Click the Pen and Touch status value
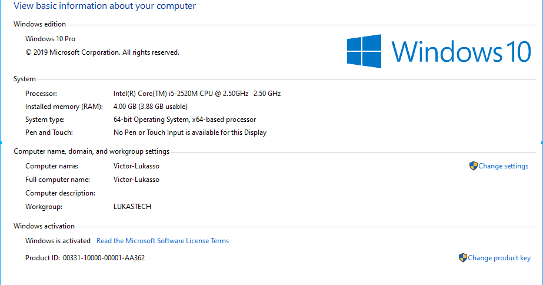This screenshot has width=543, height=285. coord(190,132)
